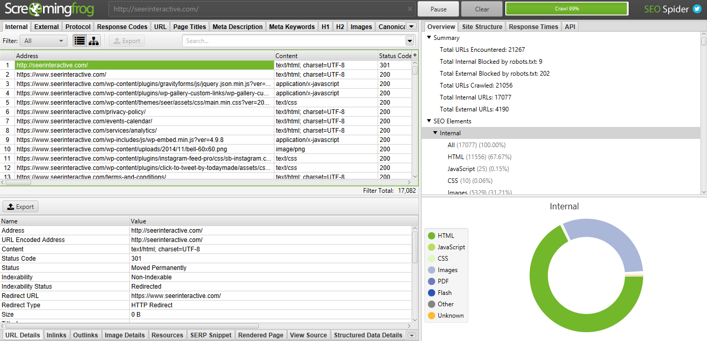Pause the crawl
The height and width of the screenshot is (341, 707).
pyautogui.click(x=438, y=9)
